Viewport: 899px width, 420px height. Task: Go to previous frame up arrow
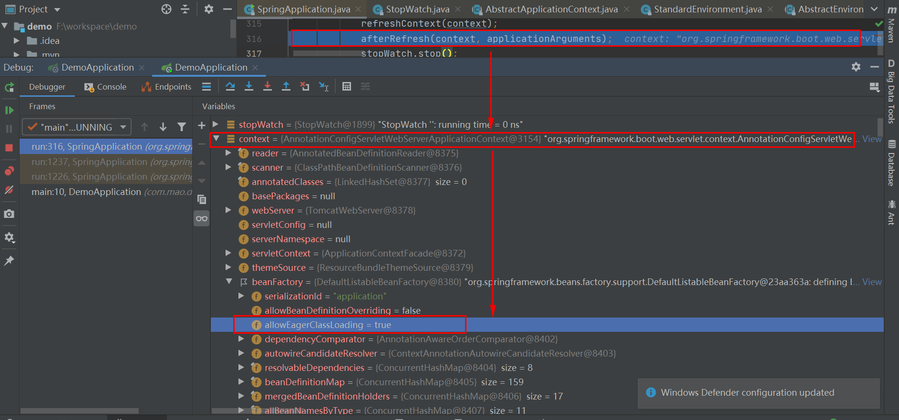(145, 127)
